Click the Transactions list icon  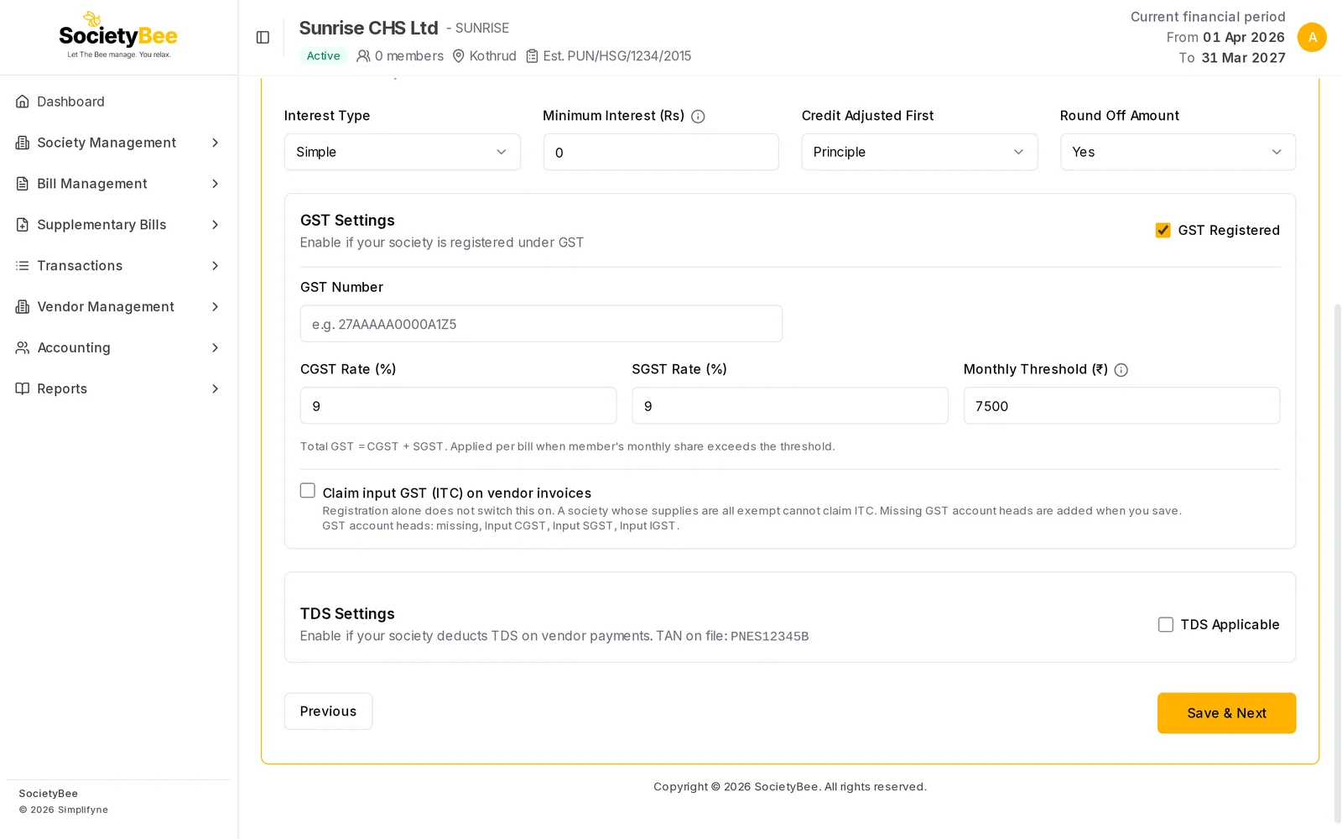point(23,266)
